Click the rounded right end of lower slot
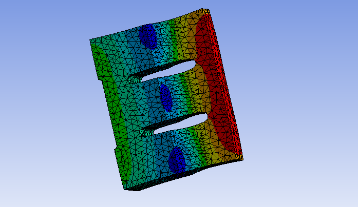Screen dimensions: 358x207 [205, 118]
